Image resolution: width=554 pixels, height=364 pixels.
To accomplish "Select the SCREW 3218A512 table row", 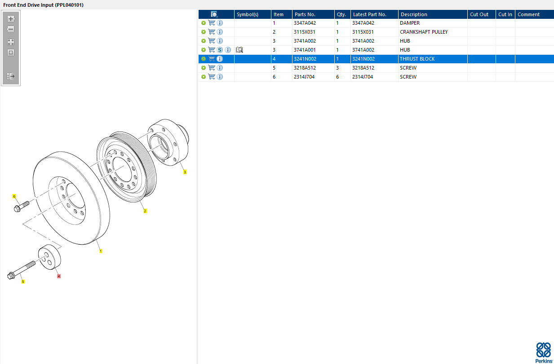I will point(376,68).
